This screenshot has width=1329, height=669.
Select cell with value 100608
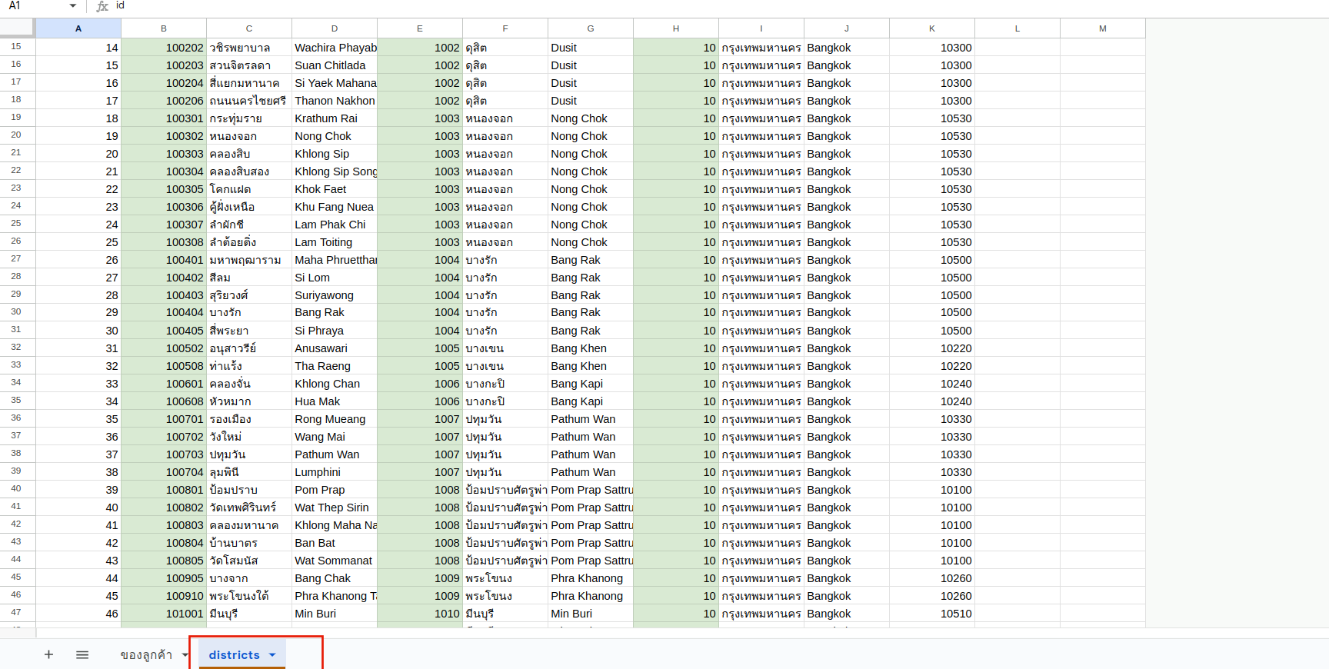(x=164, y=401)
